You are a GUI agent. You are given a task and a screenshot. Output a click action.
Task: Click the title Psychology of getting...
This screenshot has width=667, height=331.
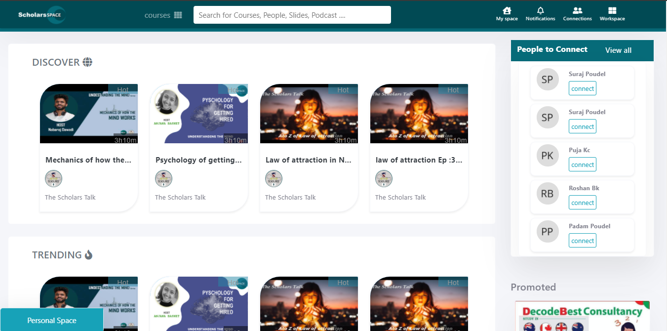tap(199, 160)
